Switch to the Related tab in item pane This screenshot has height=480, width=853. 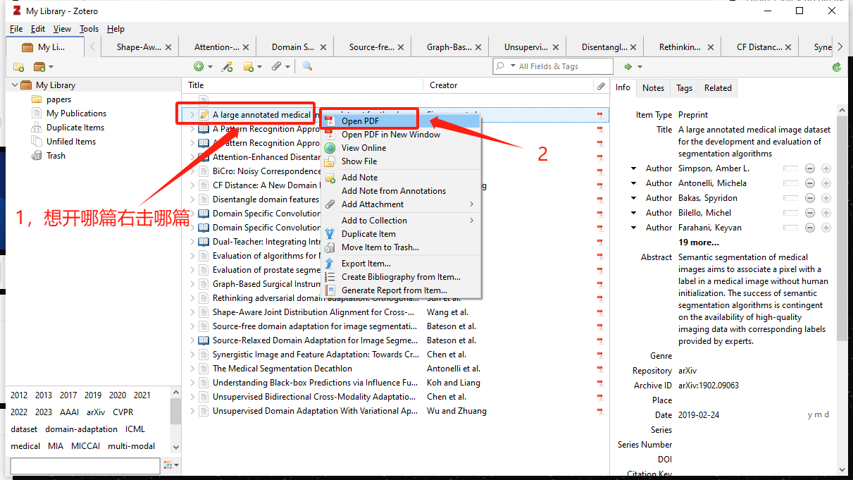[x=718, y=88]
